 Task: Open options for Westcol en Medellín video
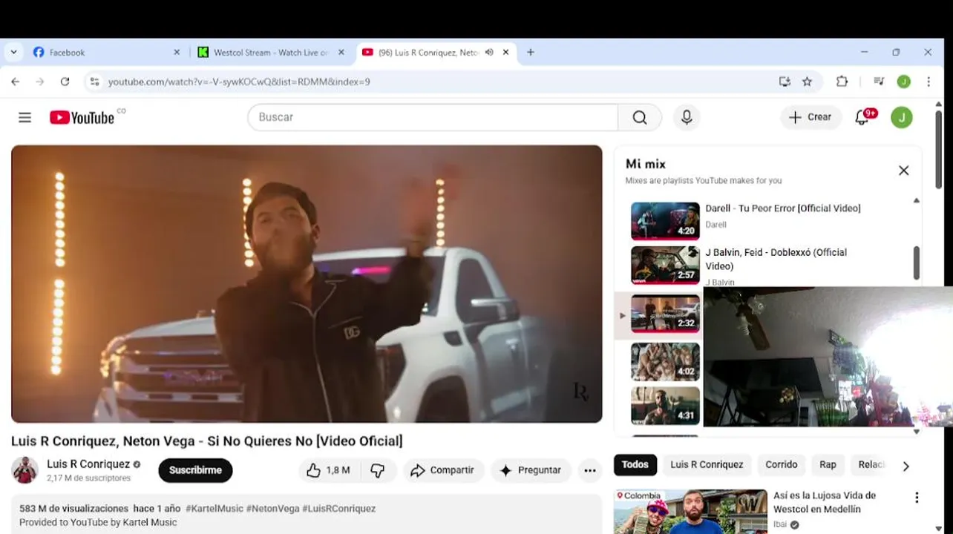pos(917,498)
